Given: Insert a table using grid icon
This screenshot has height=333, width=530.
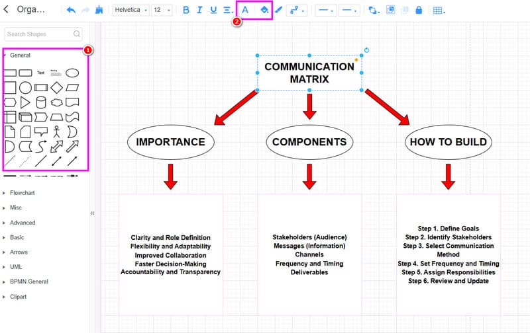Looking at the screenshot, I should click(x=438, y=10).
